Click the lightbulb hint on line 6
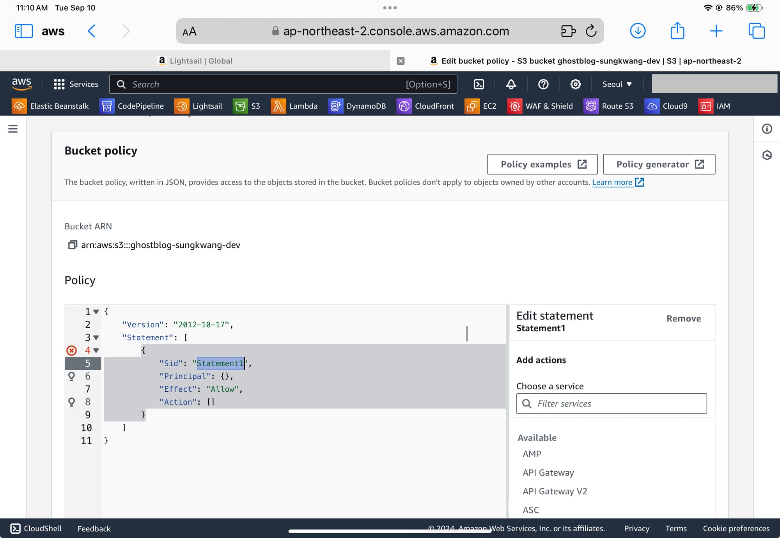 pyautogui.click(x=71, y=376)
